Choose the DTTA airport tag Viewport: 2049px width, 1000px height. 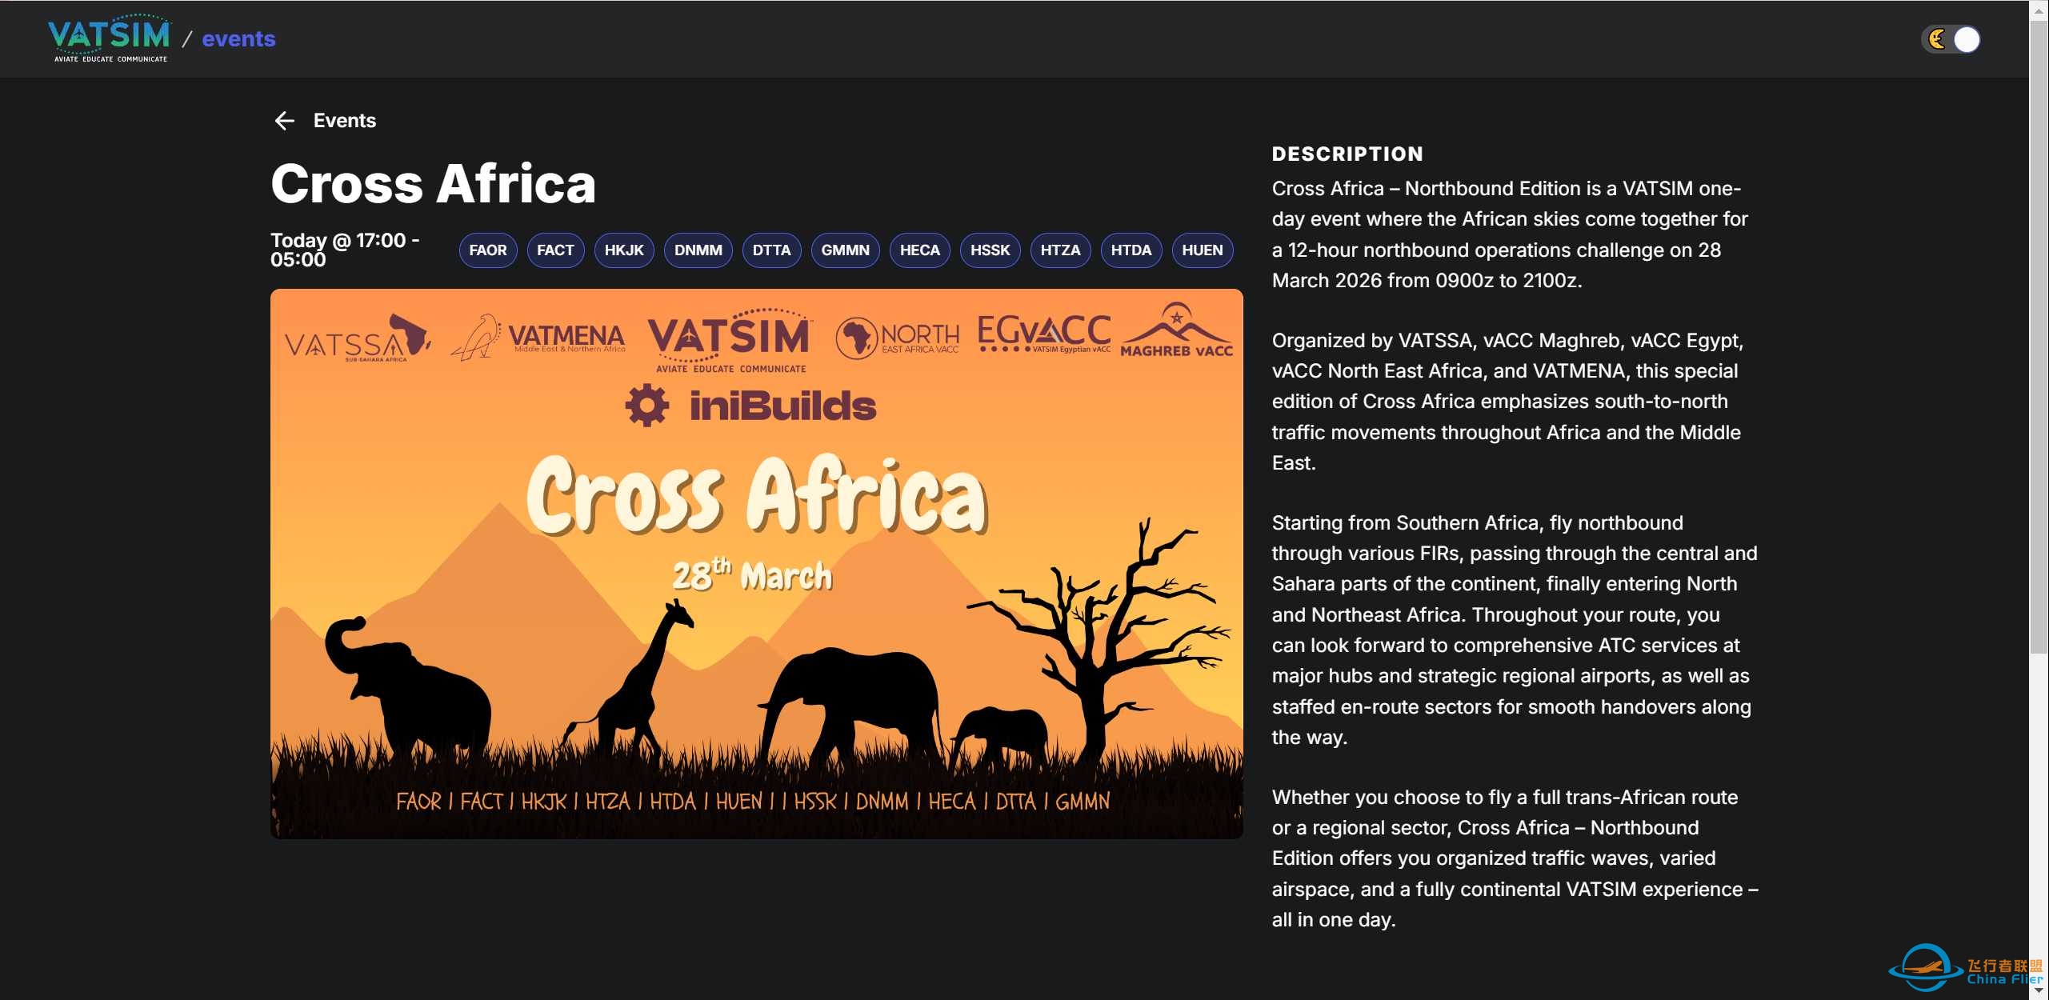(x=770, y=250)
